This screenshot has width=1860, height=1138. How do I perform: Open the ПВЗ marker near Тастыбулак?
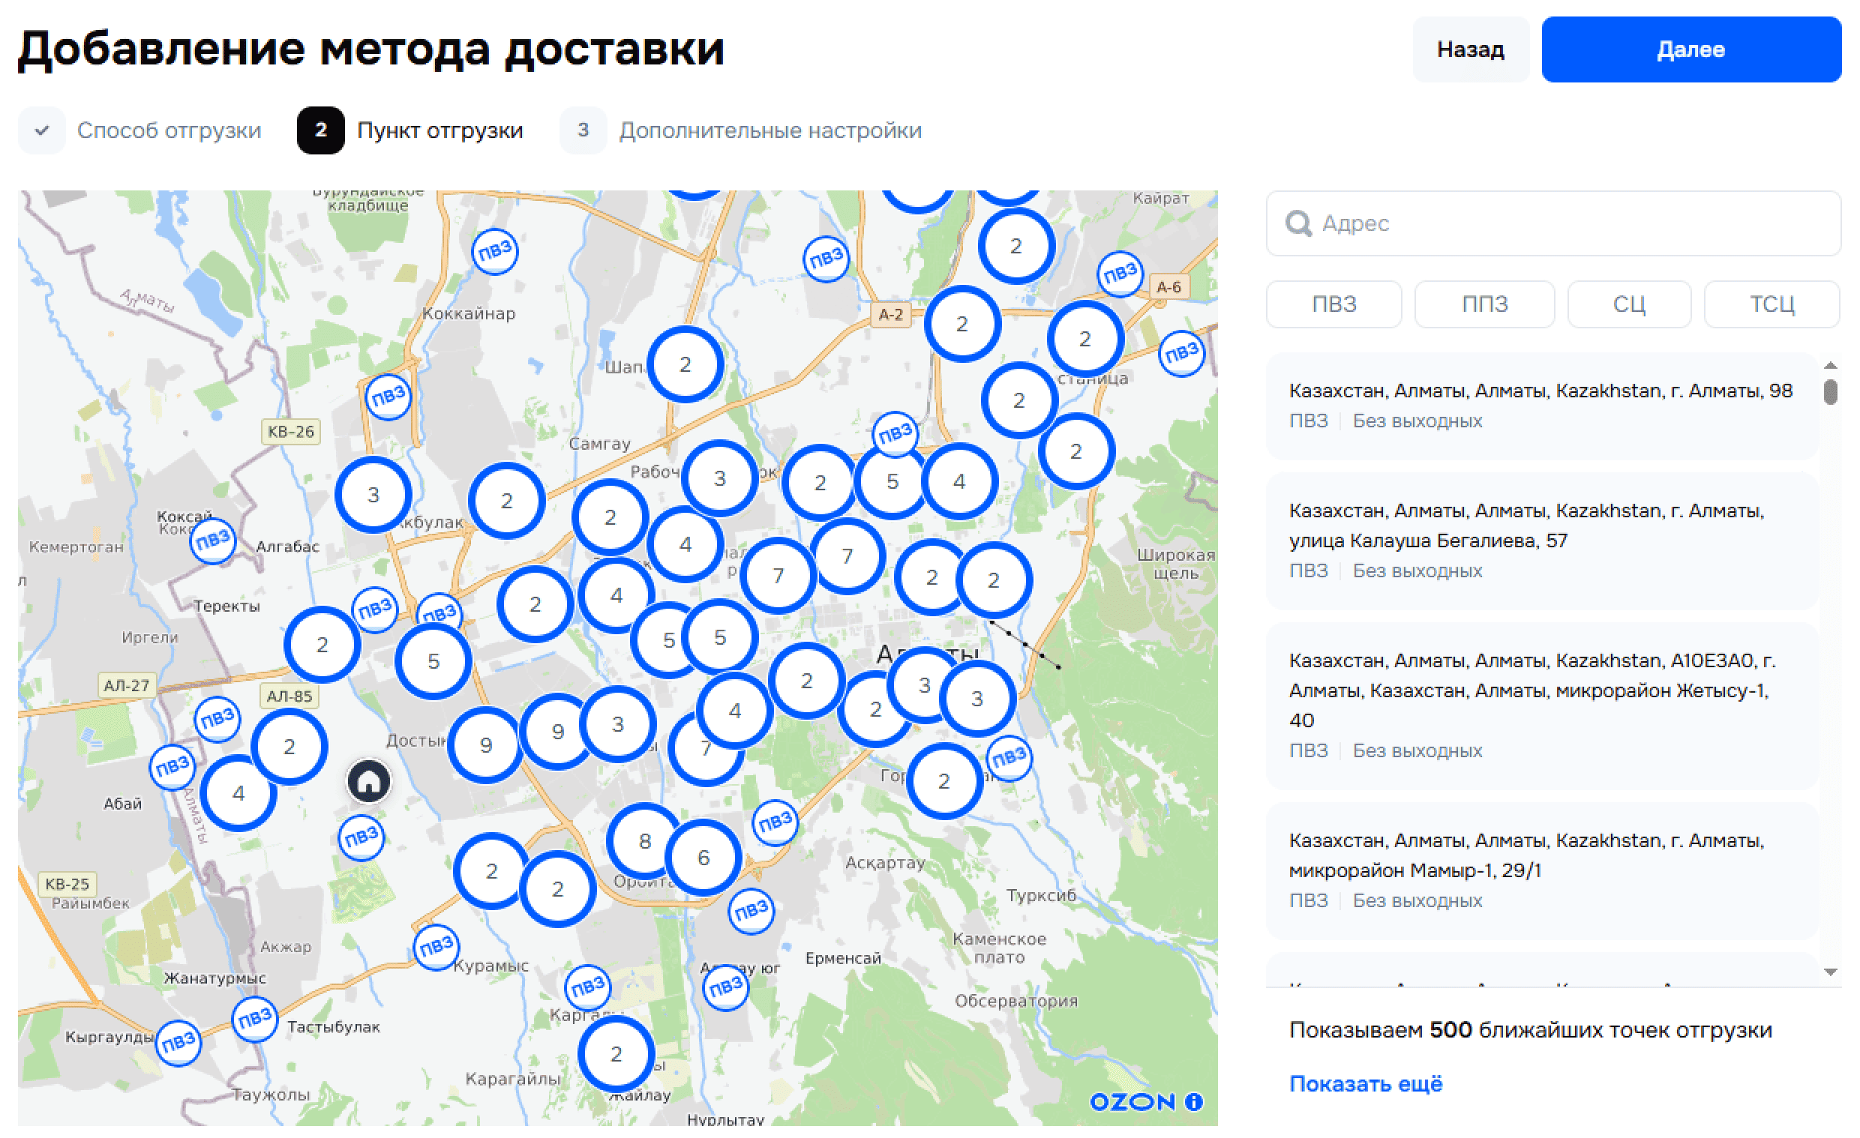(254, 1020)
